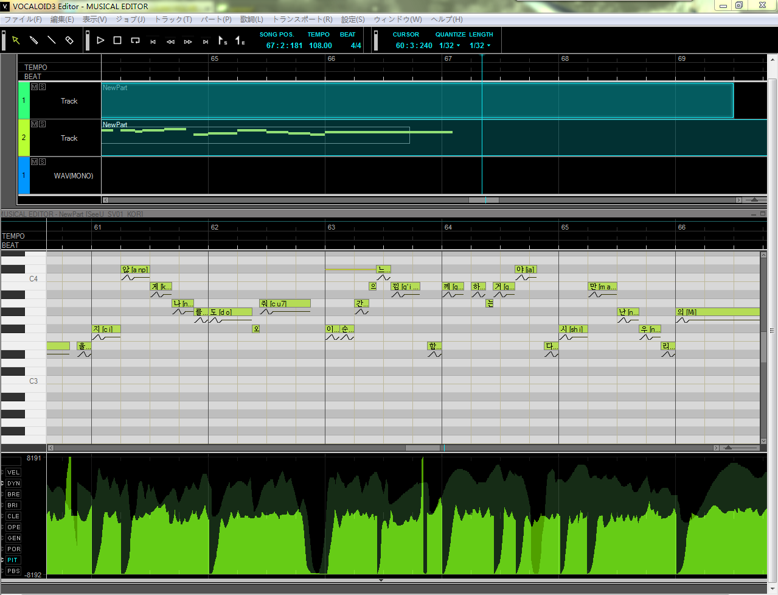The height and width of the screenshot is (595, 778).
Task: Open the パート(P) menu
Action: (217, 19)
